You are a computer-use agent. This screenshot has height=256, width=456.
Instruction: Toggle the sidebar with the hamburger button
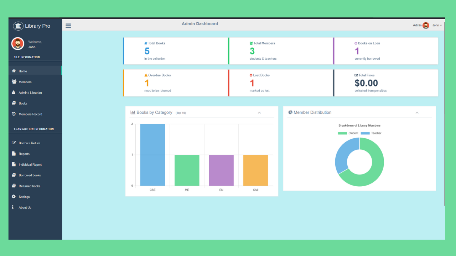point(68,25)
